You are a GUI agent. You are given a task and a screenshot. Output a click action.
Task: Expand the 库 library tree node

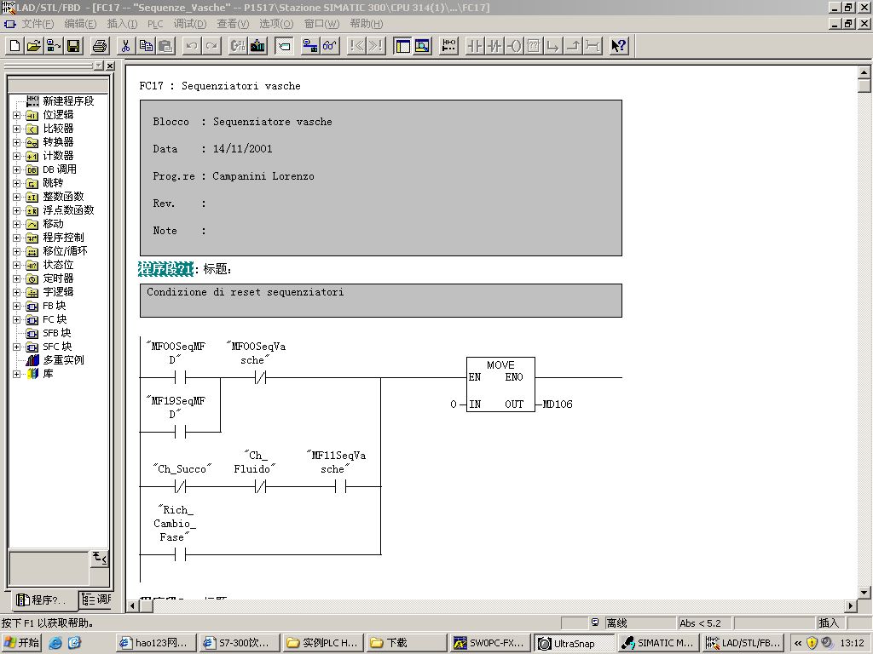click(x=16, y=374)
